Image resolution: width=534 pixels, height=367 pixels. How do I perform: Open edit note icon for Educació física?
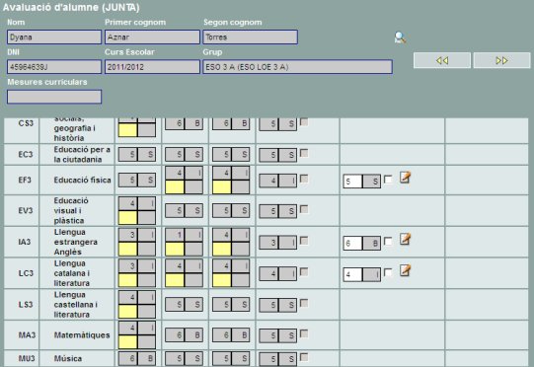(x=405, y=178)
